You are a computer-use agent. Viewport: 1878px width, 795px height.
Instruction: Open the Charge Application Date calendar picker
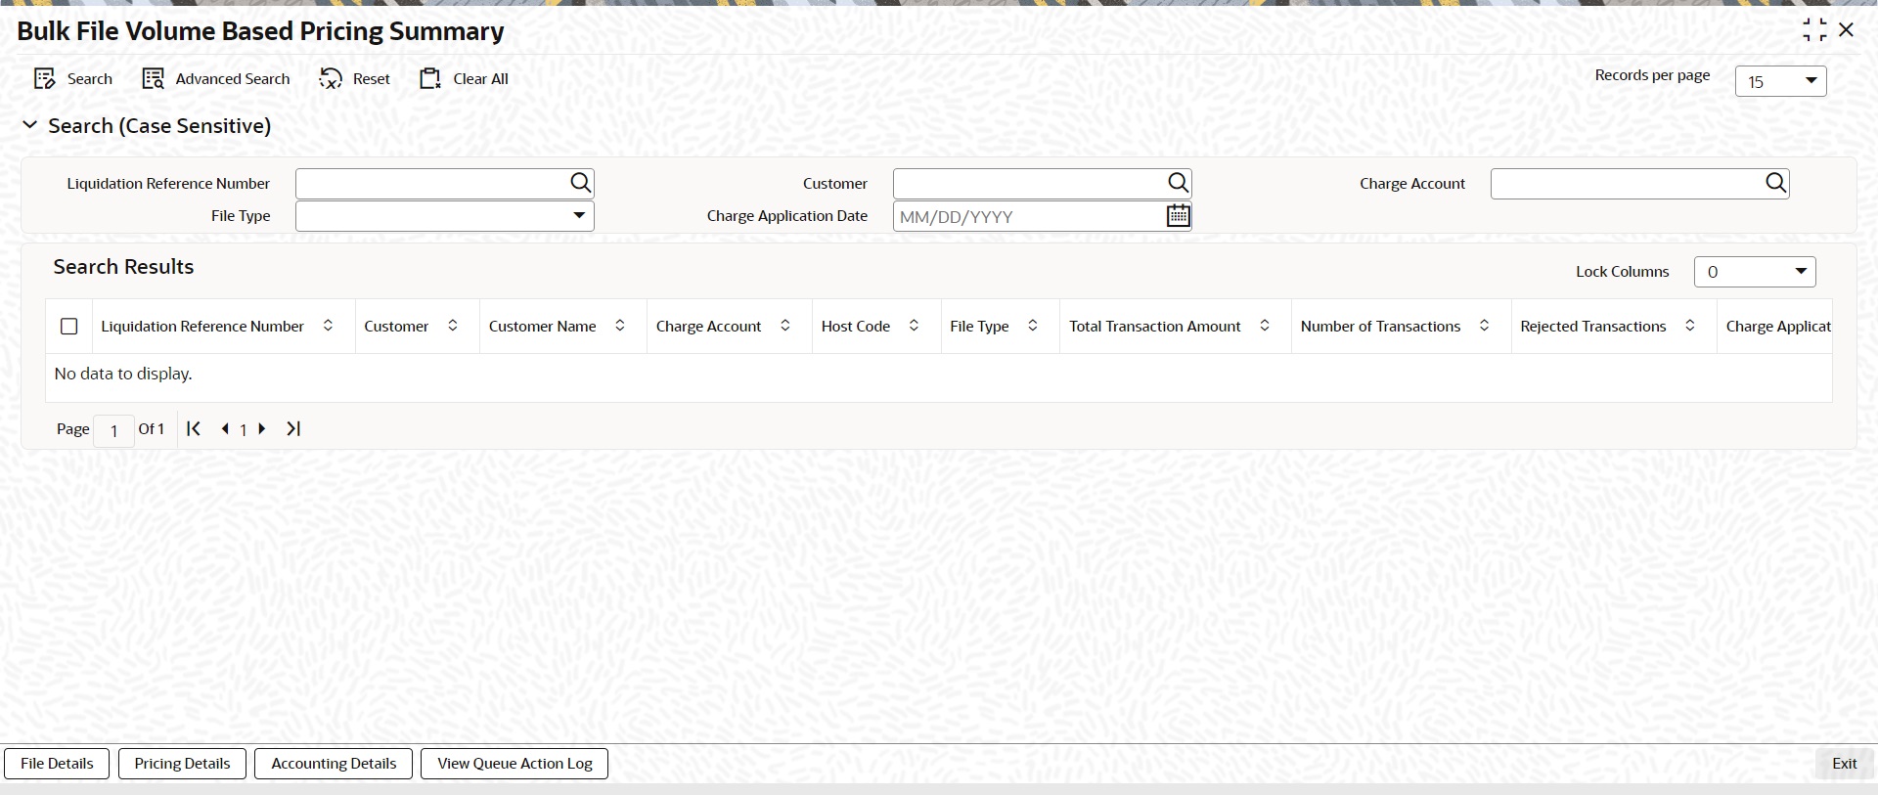pyautogui.click(x=1179, y=216)
